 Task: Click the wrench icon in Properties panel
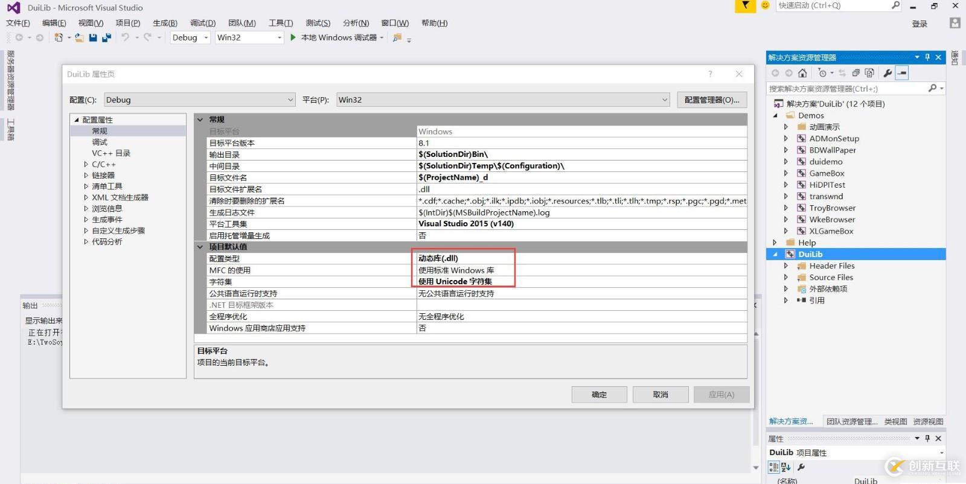click(x=801, y=467)
